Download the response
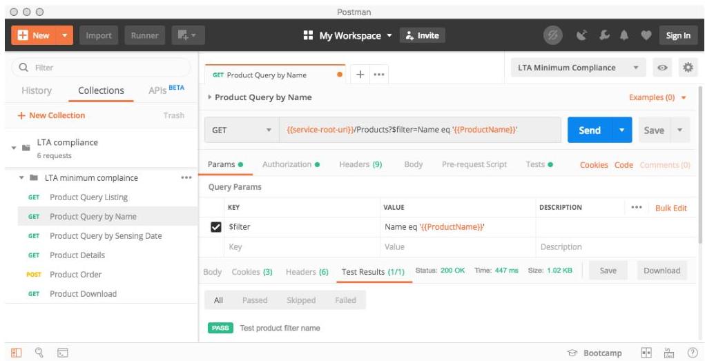Screen dimensions: 705x361 point(661,271)
